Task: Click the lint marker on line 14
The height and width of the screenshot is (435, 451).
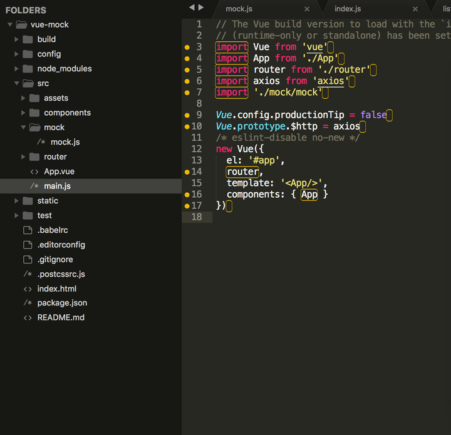Action: click(187, 172)
